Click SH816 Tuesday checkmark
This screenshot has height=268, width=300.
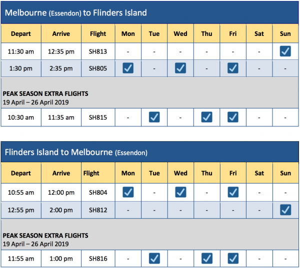(154, 259)
